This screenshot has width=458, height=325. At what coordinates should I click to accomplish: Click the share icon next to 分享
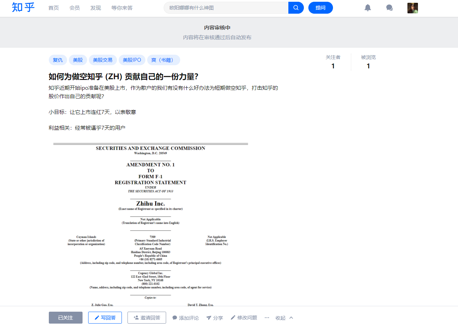[208, 318]
